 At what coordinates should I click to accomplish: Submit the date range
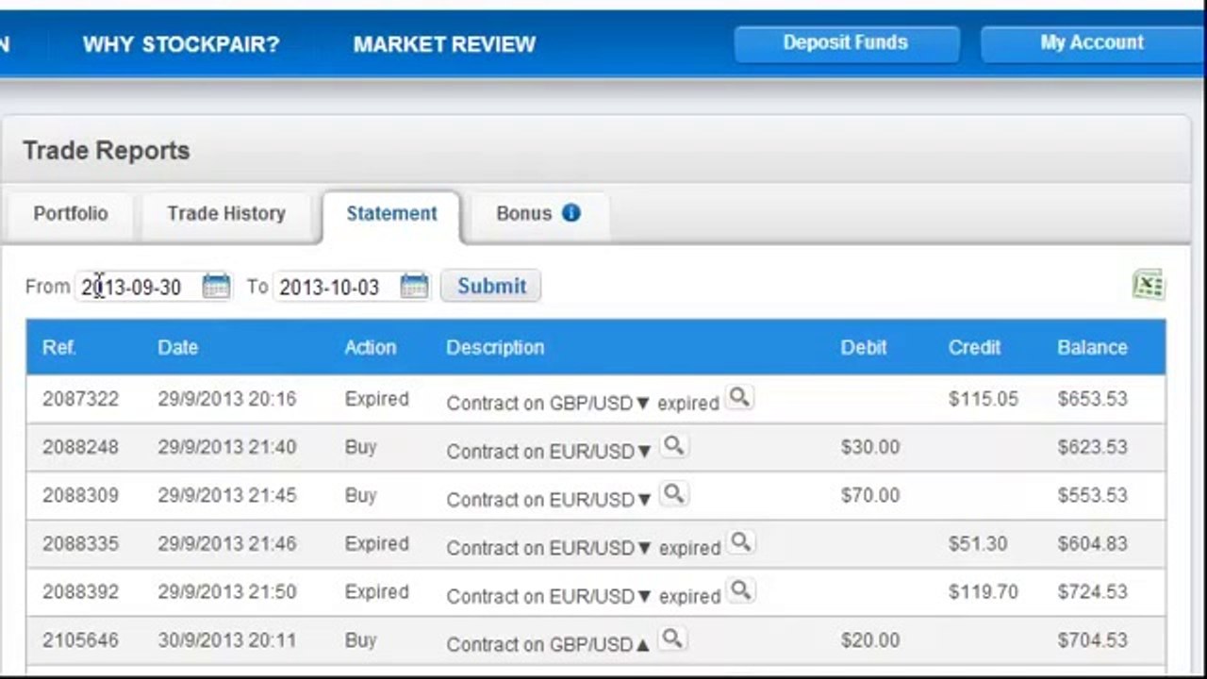491,286
